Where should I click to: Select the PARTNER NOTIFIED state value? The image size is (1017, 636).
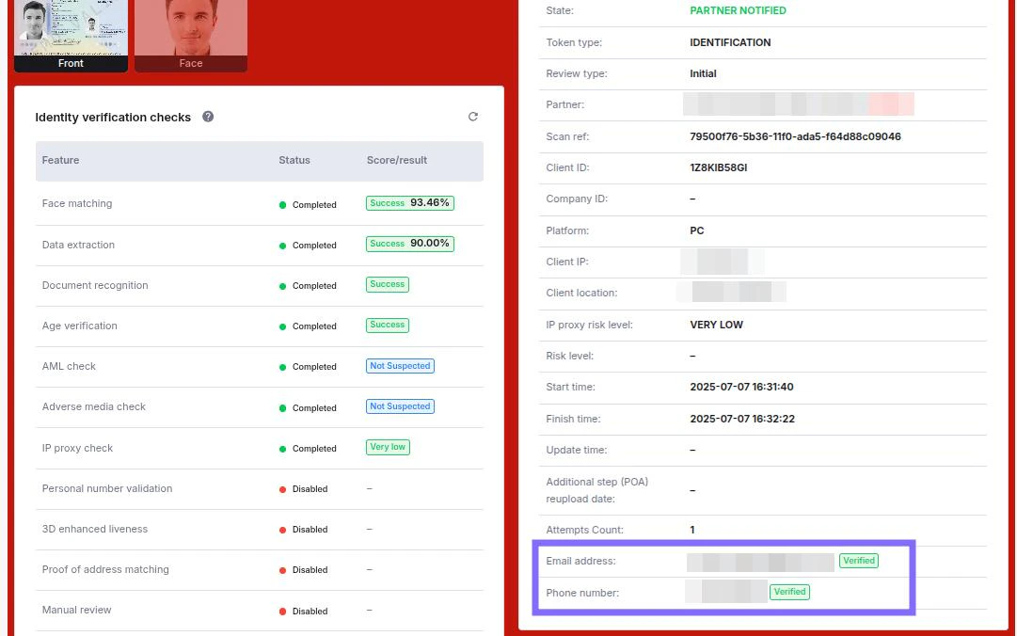tap(738, 10)
